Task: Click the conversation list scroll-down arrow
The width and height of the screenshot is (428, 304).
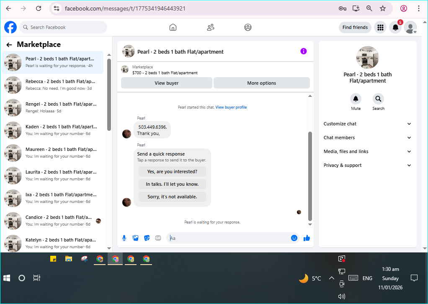Action: [x=109, y=248]
